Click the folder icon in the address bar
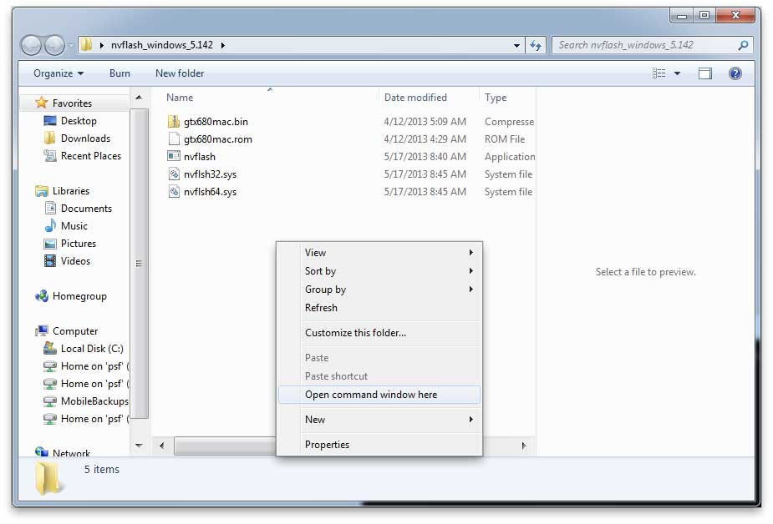 click(86, 45)
